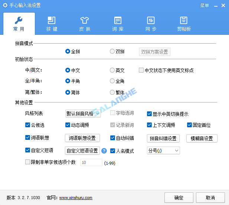Go to the 词库 dictionary tab
Viewport: 229px width, 205px height.
tap(118, 24)
